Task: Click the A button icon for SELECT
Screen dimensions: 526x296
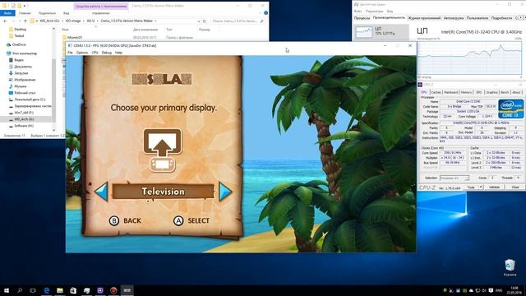Action: (x=178, y=220)
